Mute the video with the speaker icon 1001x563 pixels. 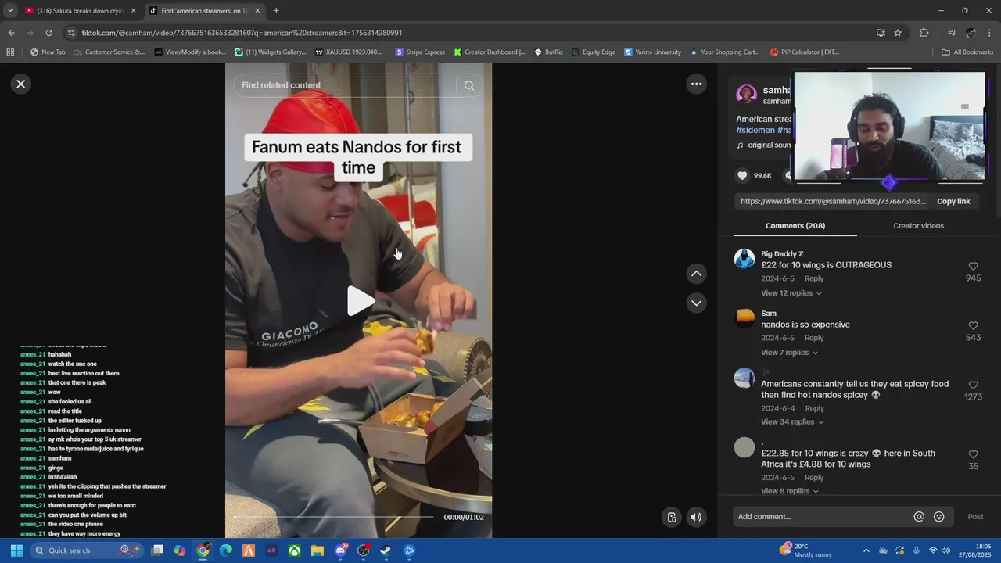click(696, 517)
